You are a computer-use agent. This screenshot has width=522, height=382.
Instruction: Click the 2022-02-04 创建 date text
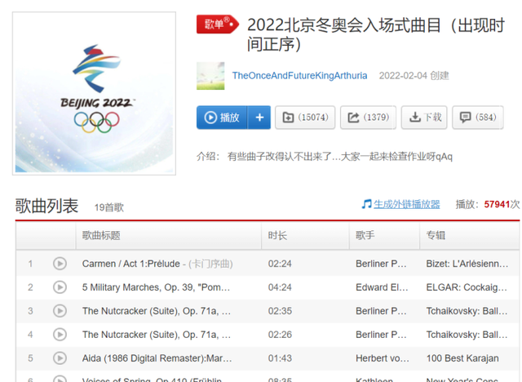click(x=414, y=76)
